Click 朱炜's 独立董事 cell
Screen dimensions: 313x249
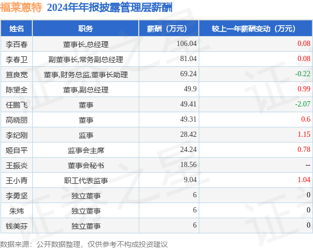point(86,211)
